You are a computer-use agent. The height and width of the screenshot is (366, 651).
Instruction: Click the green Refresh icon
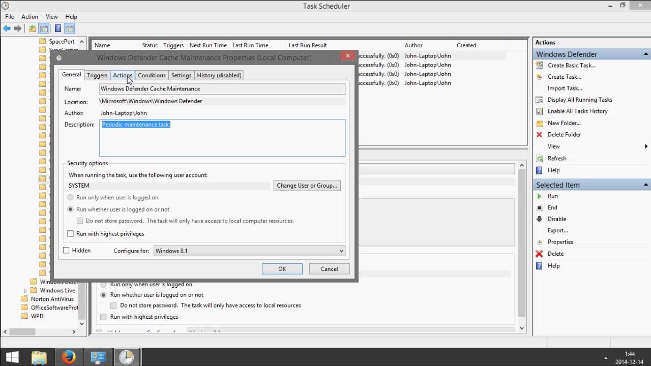tap(540, 158)
